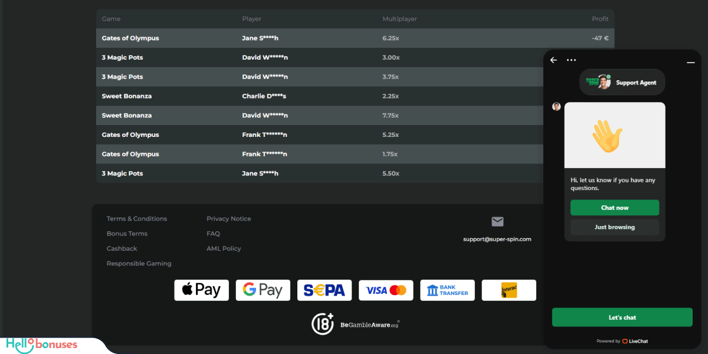Click the Profit column header
The image size is (708, 354).
coord(600,19)
